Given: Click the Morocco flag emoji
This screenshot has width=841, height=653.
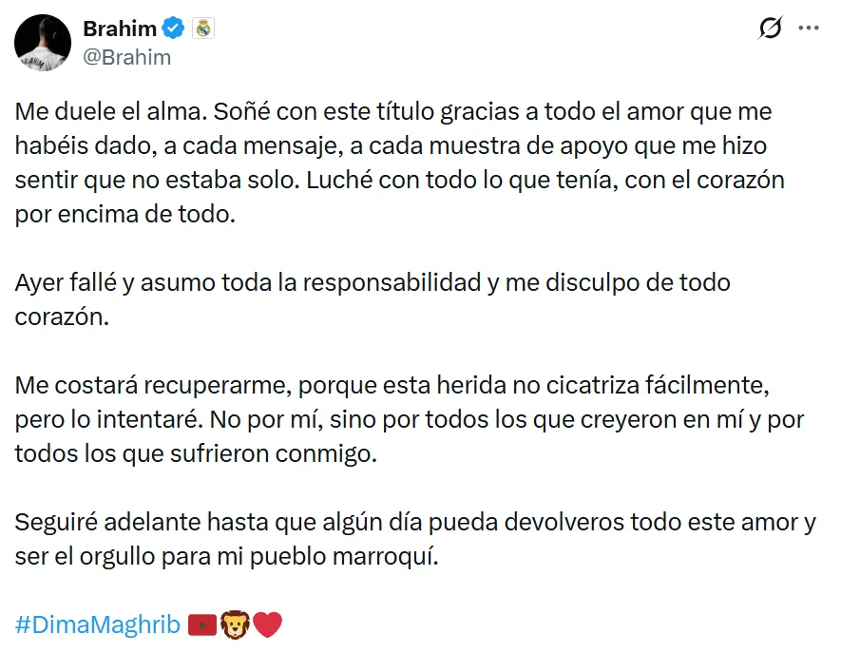Looking at the screenshot, I should pos(202,624).
